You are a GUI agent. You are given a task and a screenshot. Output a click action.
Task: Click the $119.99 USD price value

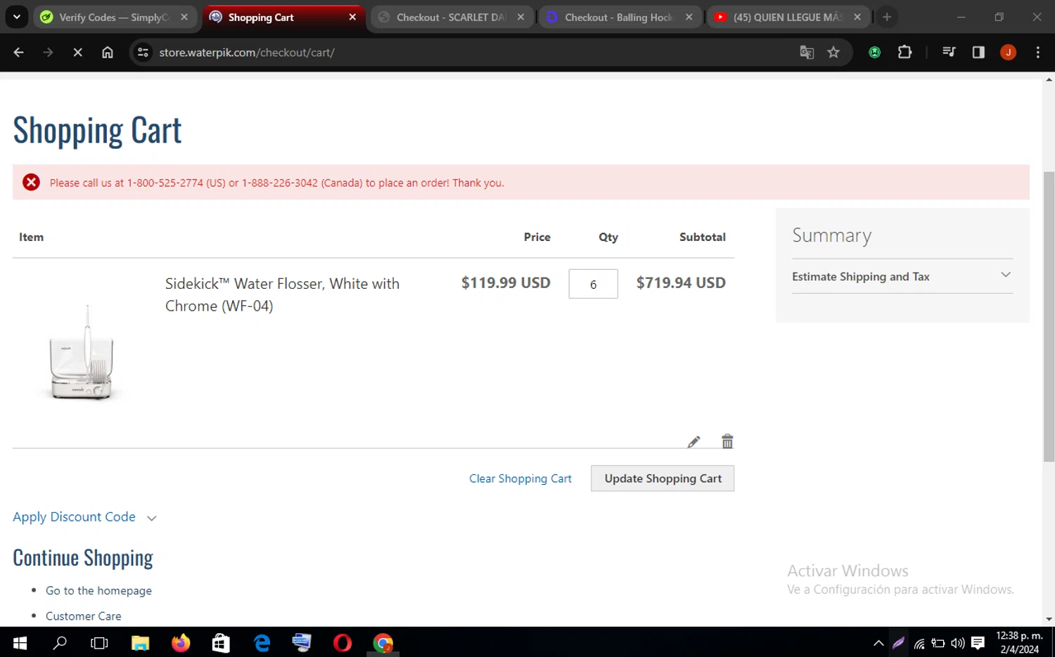click(x=506, y=282)
